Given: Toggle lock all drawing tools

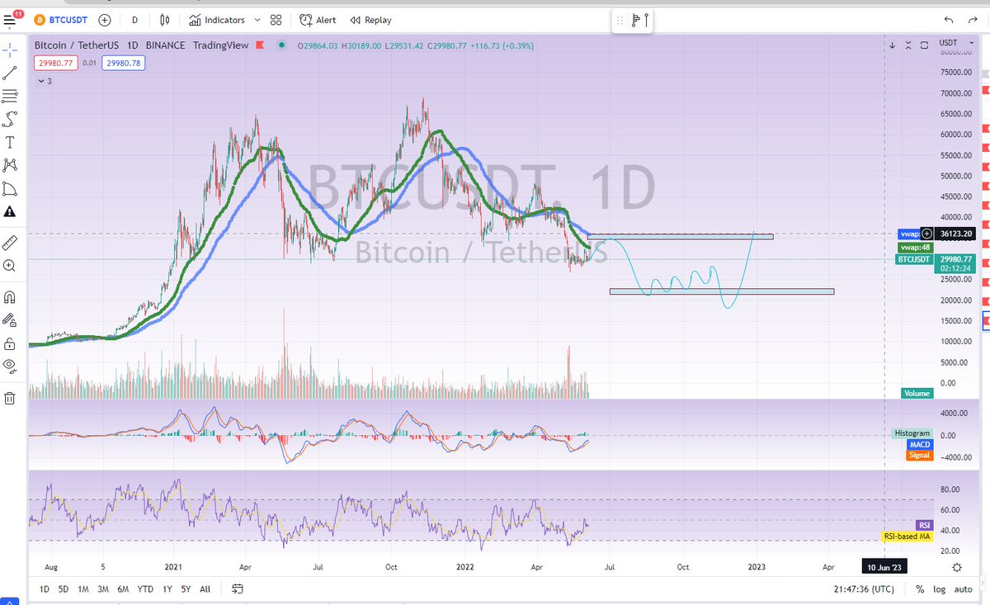Looking at the screenshot, I should click(x=10, y=343).
